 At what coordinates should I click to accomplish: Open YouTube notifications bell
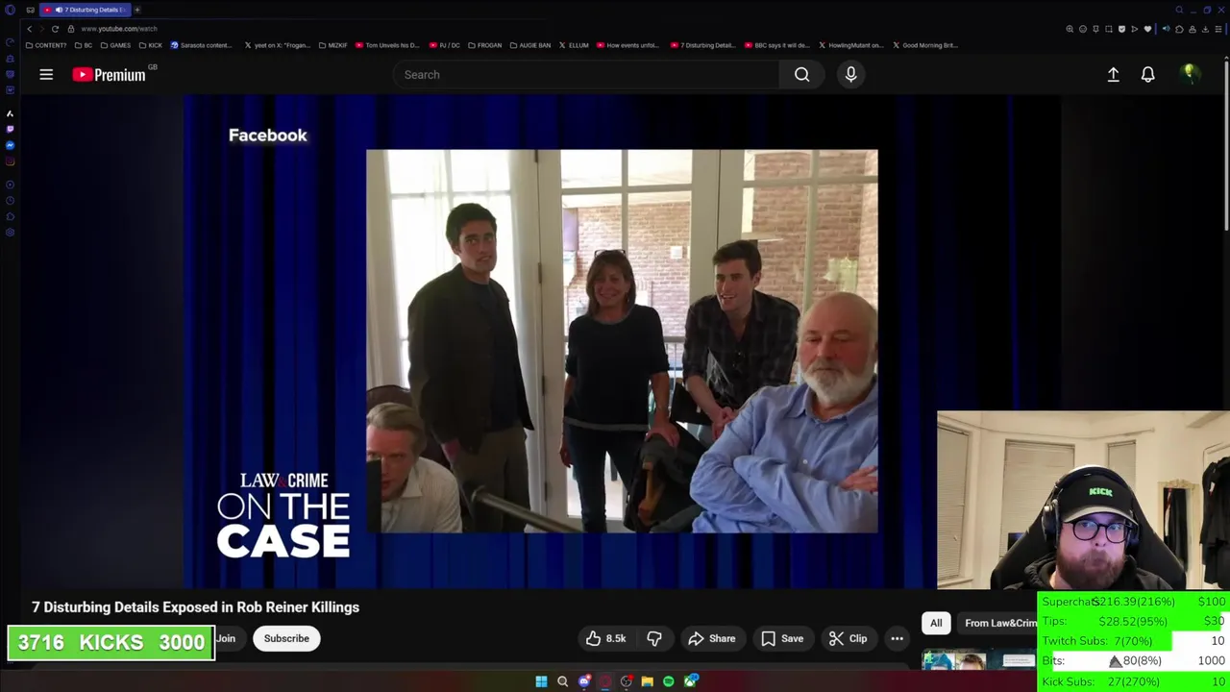1147,74
